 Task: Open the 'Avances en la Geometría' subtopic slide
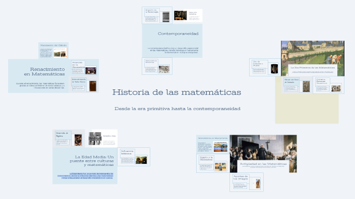pyautogui.click(x=84, y=67)
